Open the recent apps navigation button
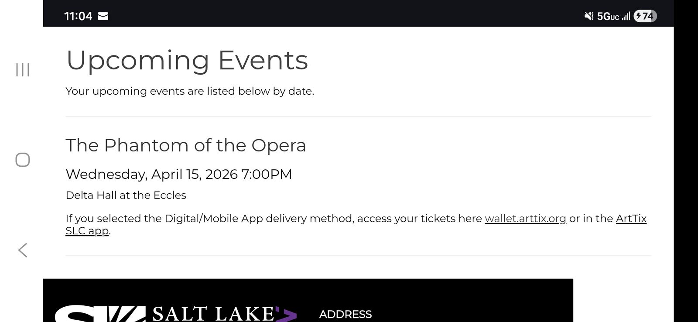Image resolution: width=698 pixels, height=322 pixels. pyautogui.click(x=23, y=70)
